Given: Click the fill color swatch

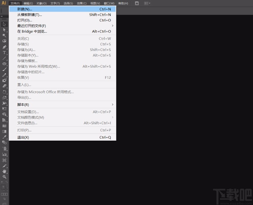Looking at the screenshot, I should (4, 187).
